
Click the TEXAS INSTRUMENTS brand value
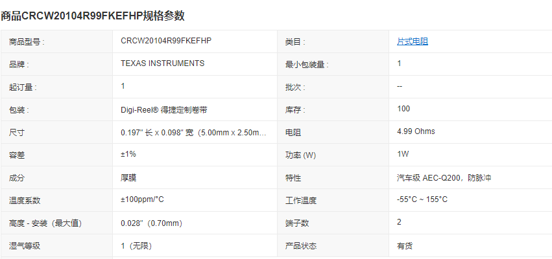point(163,63)
